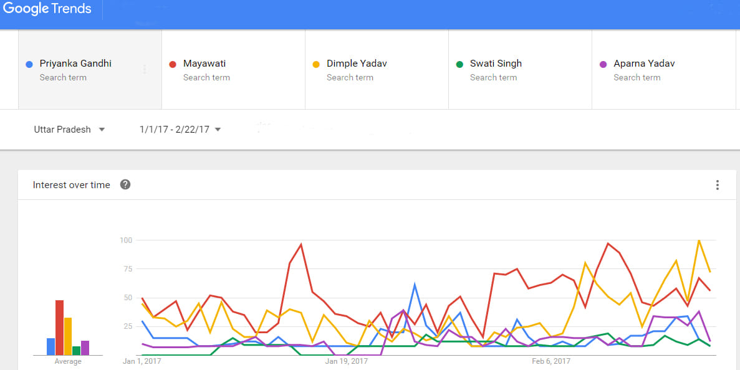The image size is (740, 370).
Task: Select the Swati Singh search term box
Action: pos(520,70)
